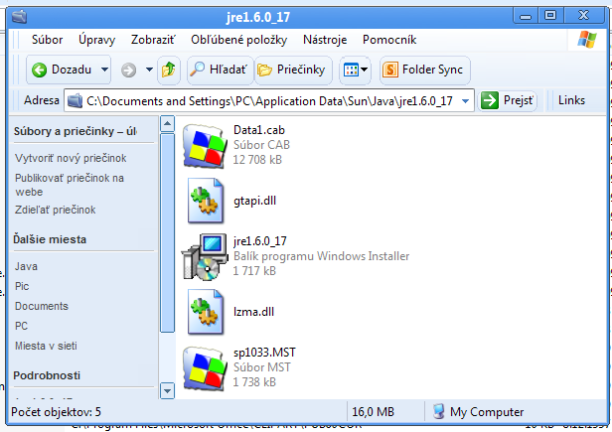Close the jre1.6.0_17 window
This screenshot has height=432, width=612.
(583, 16)
